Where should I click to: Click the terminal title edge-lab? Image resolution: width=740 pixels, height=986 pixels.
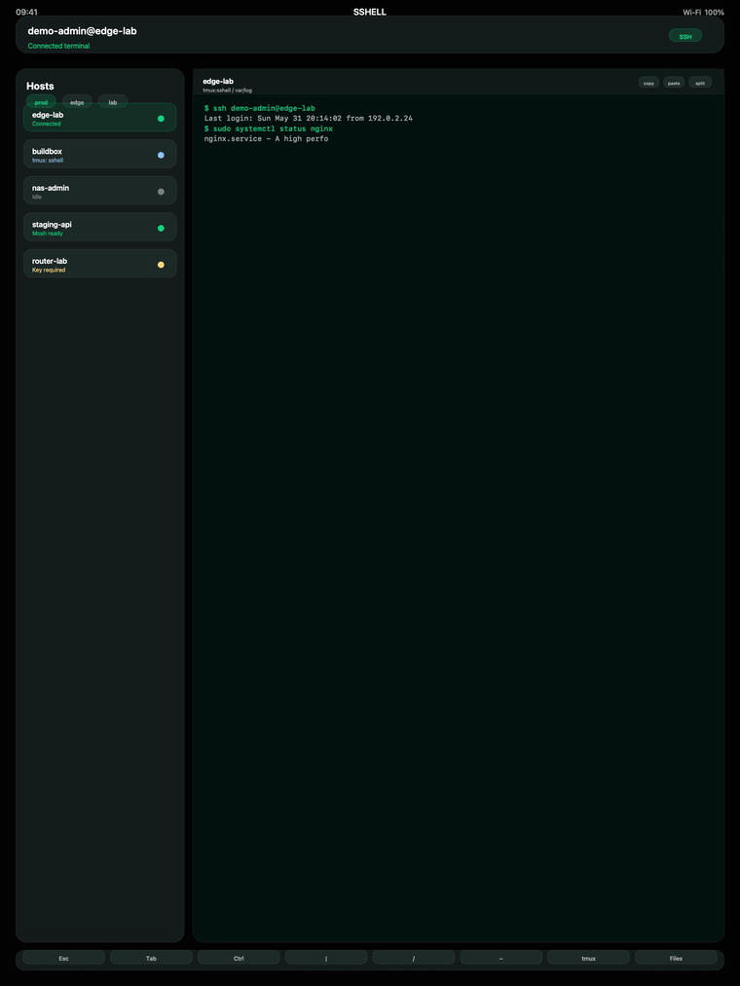click(x=218, y=81)
